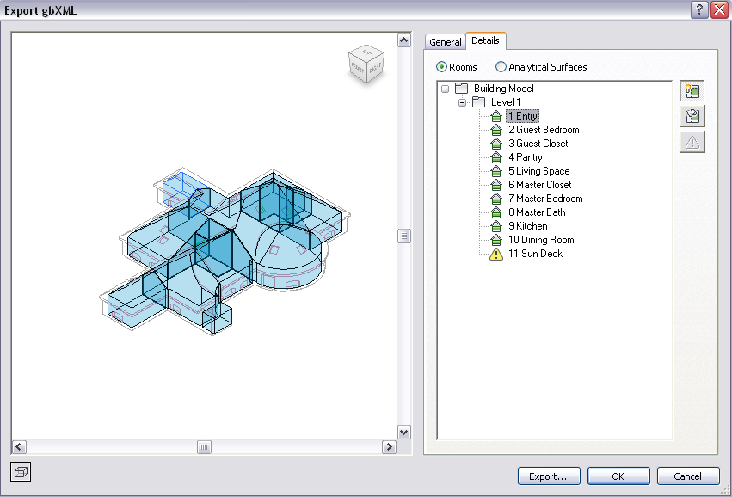Select the Rooms radio button
The width and height of the screenshot is (732, 497).
(441, 67)
